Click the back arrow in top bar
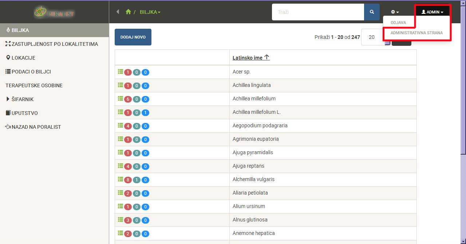The height and width of the screenshot is (244, 466). (x=118, y=12)
